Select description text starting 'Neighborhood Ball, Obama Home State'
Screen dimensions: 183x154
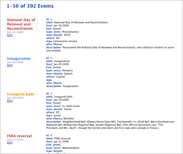(x=111, y=125)
